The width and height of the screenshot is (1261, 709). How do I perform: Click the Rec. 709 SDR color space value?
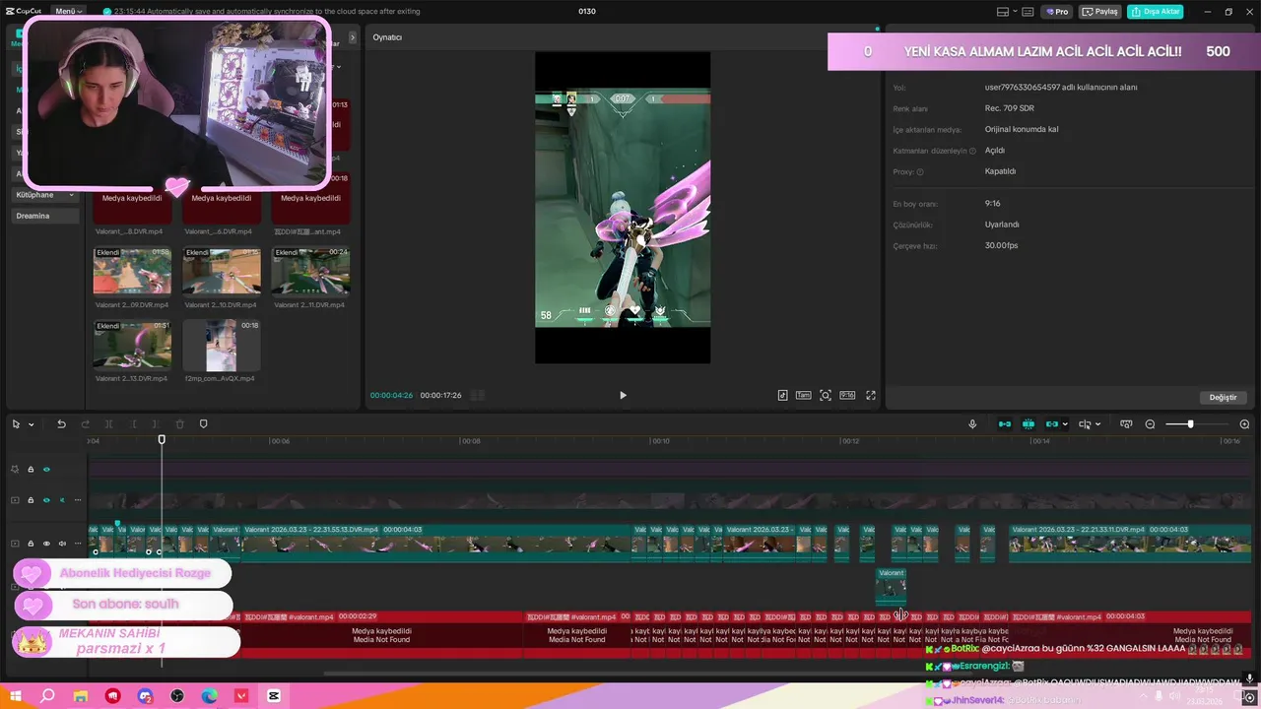(1008, 108)
